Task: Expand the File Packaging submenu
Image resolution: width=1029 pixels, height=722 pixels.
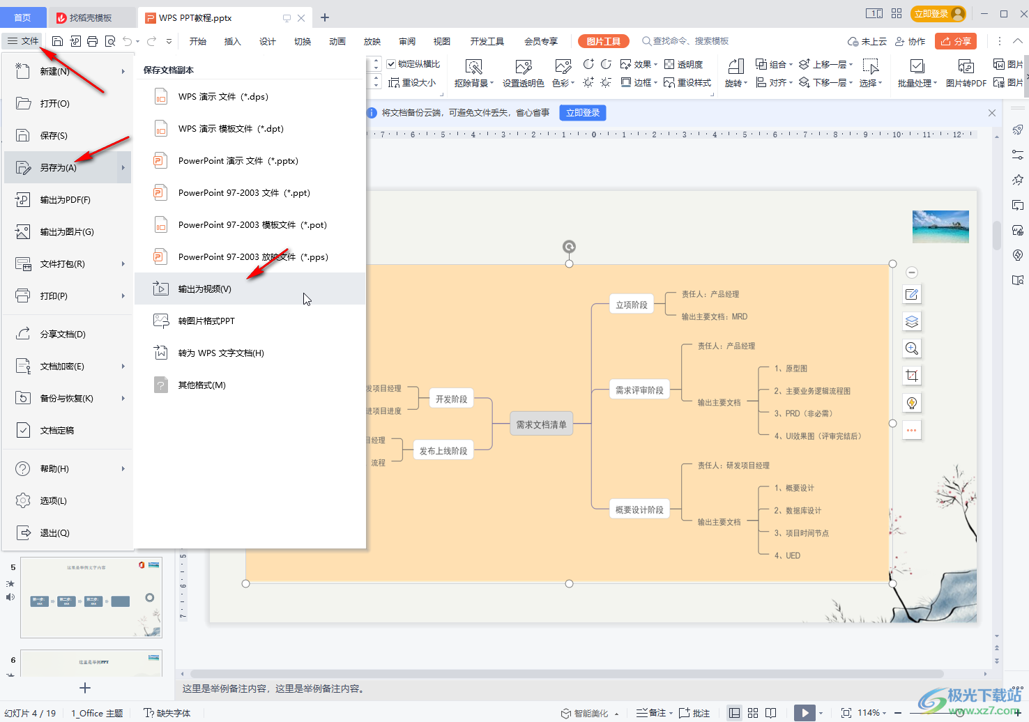Action: (x=123, y=264)
